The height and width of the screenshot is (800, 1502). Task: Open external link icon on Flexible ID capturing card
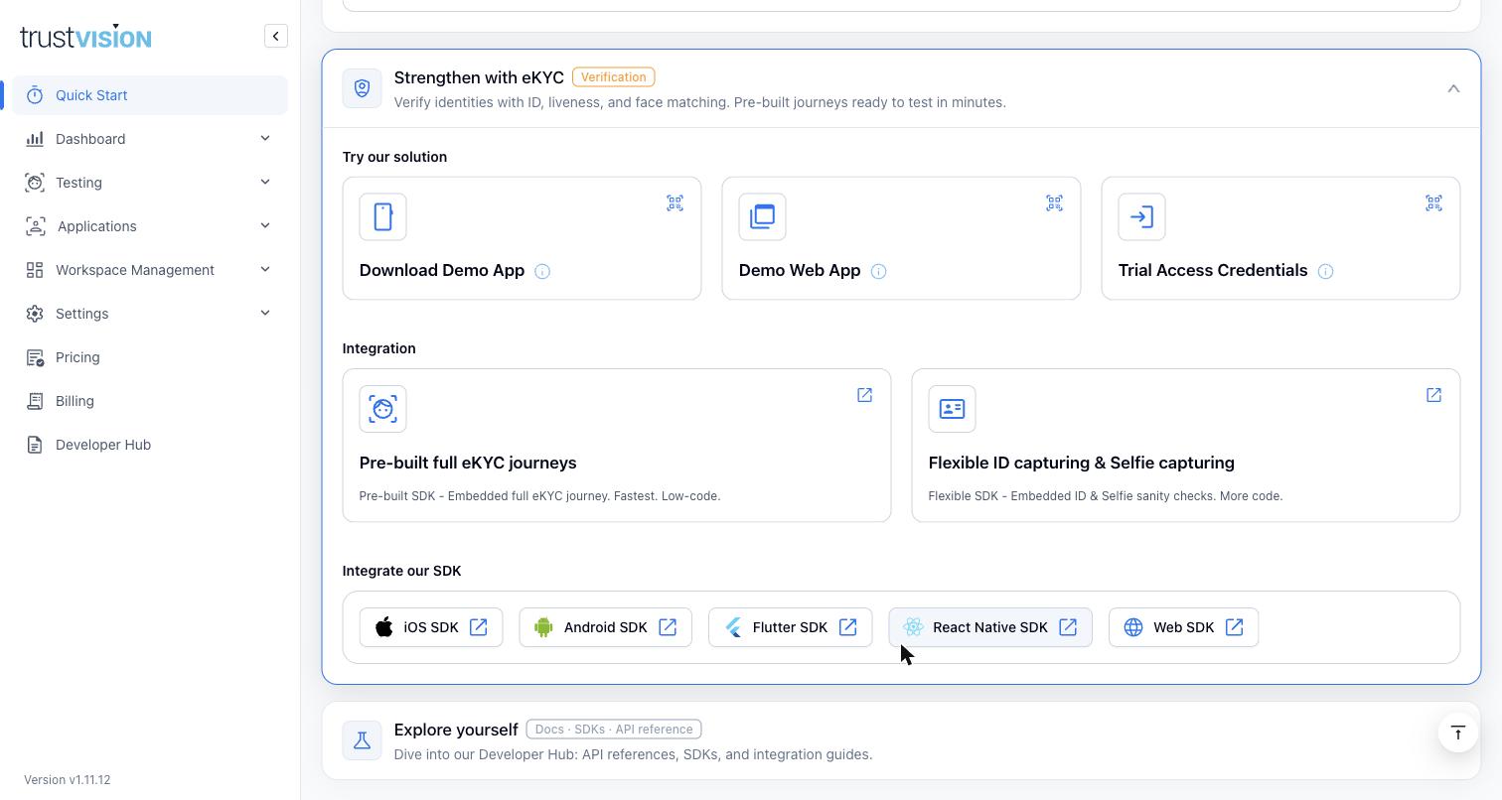1433,395
